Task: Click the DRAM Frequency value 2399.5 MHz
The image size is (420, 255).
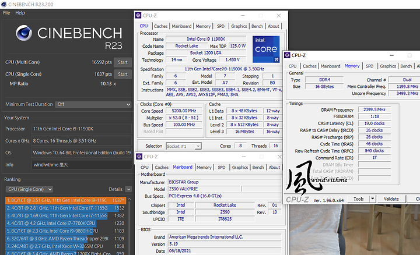Action: pos(374,109)
